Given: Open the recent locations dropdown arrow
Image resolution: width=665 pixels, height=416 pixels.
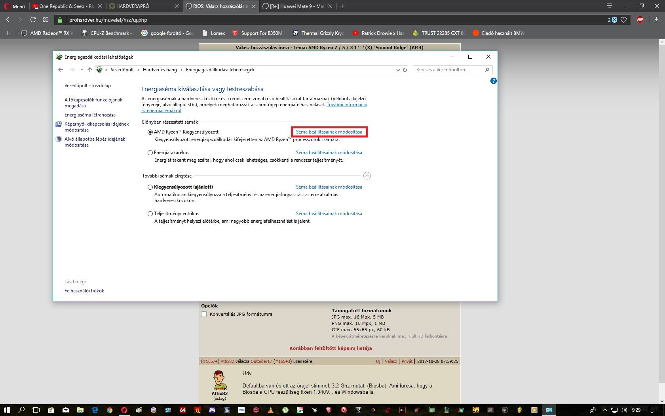Looking at the screenshot, I should click(x=82, y=70).
